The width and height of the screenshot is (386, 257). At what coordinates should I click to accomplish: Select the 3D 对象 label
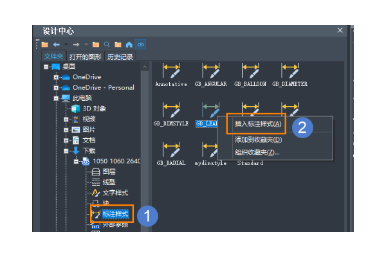click(95, 109)
